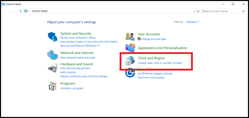Click the Ease of Access icon
This screenshot has height=118, width=249.
click(130, 73)
